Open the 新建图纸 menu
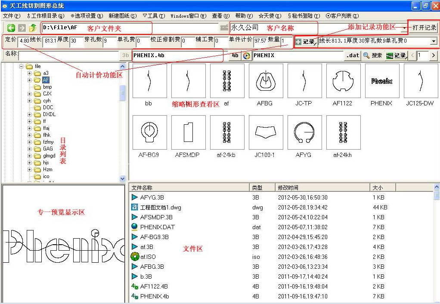This screenshot has height=304, width=440. pyautogui.click(x=123, y=15)
